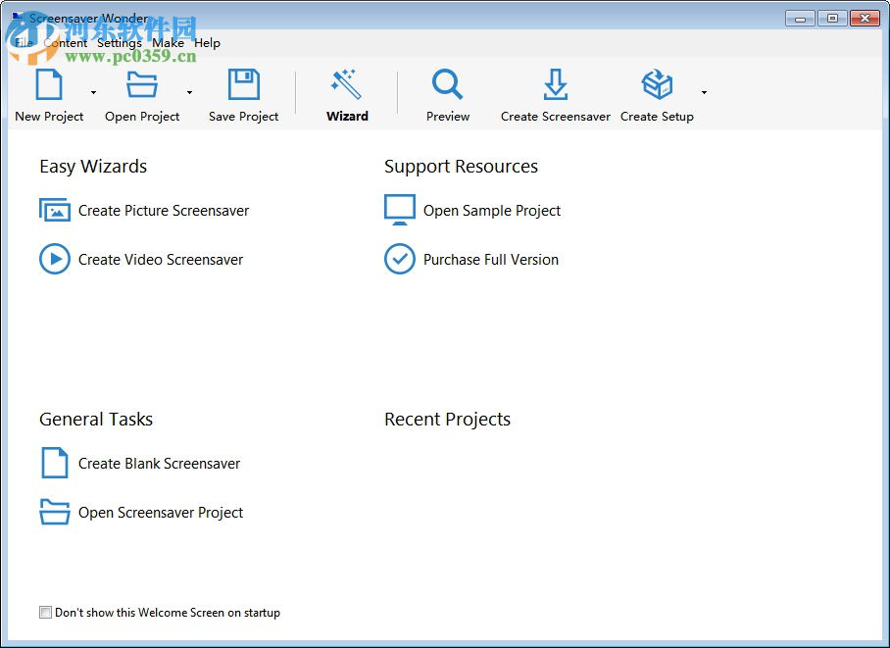Click the Create Setup package icon
This screenshot has height=648, width=890.
click(x=656, y=86)
